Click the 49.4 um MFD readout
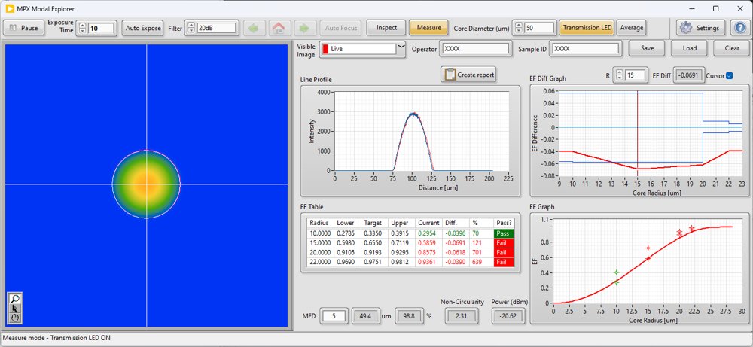Screen dimensions: 753x347 [366, 316]
